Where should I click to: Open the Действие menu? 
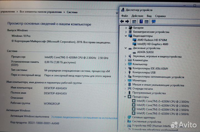tap(137, 16)
